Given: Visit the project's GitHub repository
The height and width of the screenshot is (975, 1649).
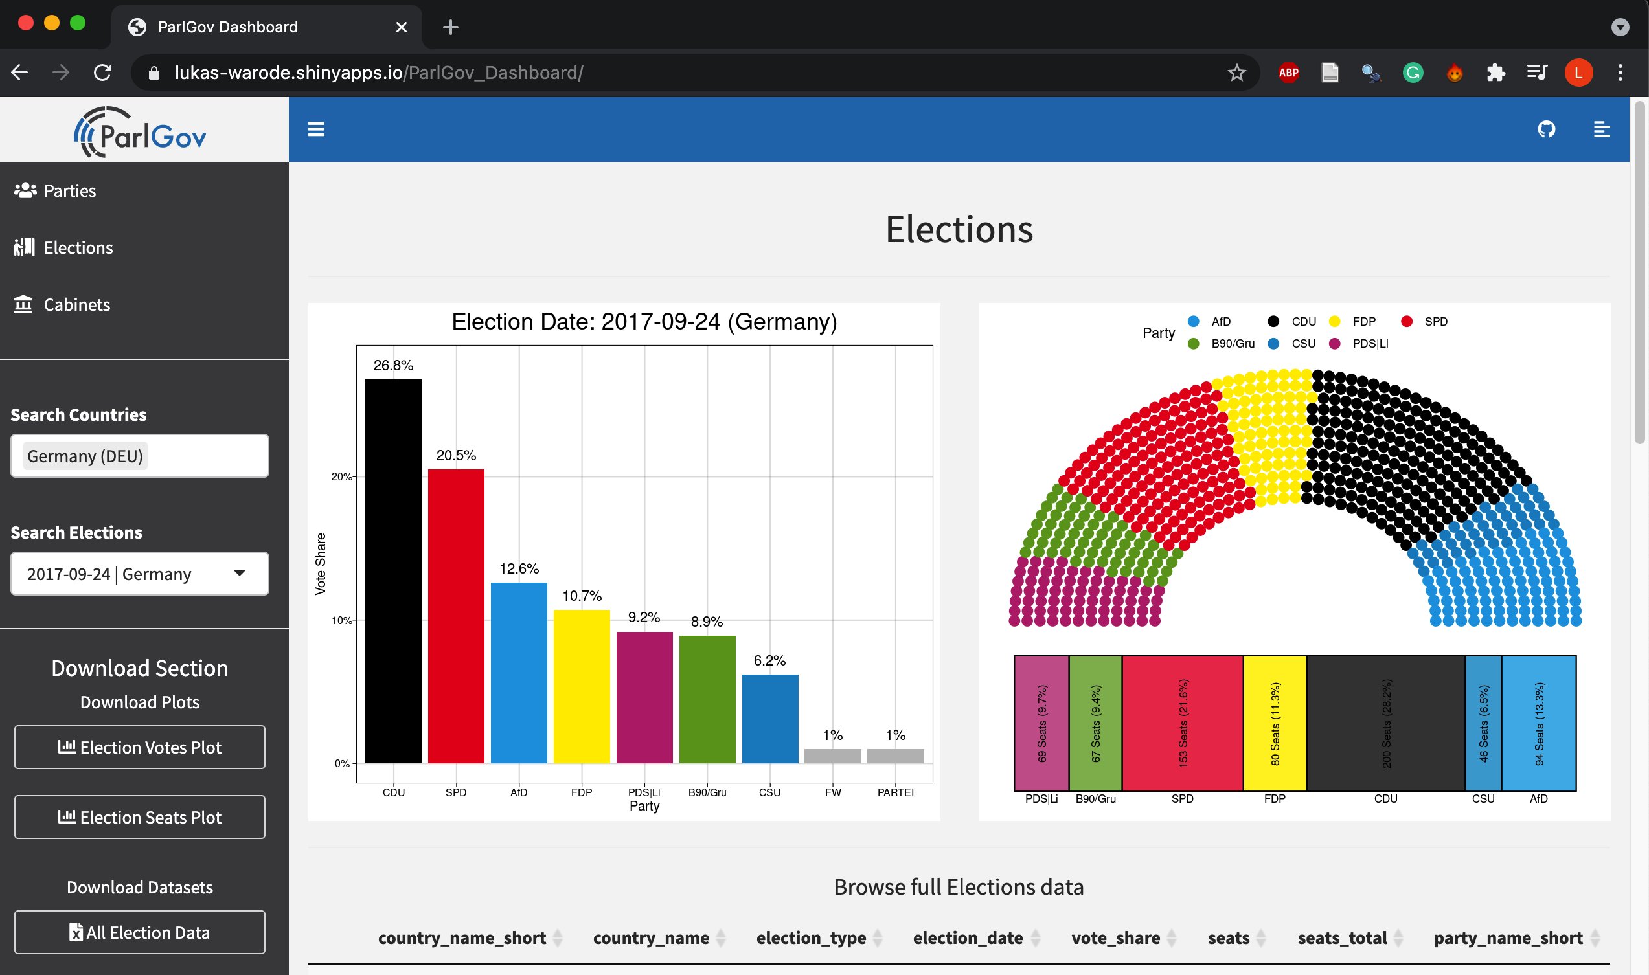Looking at the screenshot, I should pyautogui.click(x=1546, y=129).
